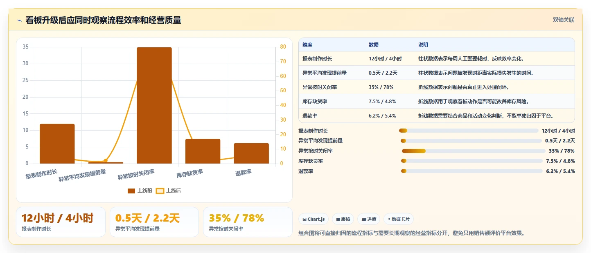
Task: Click the 80 tick on right axis
Action: point(282,47)
